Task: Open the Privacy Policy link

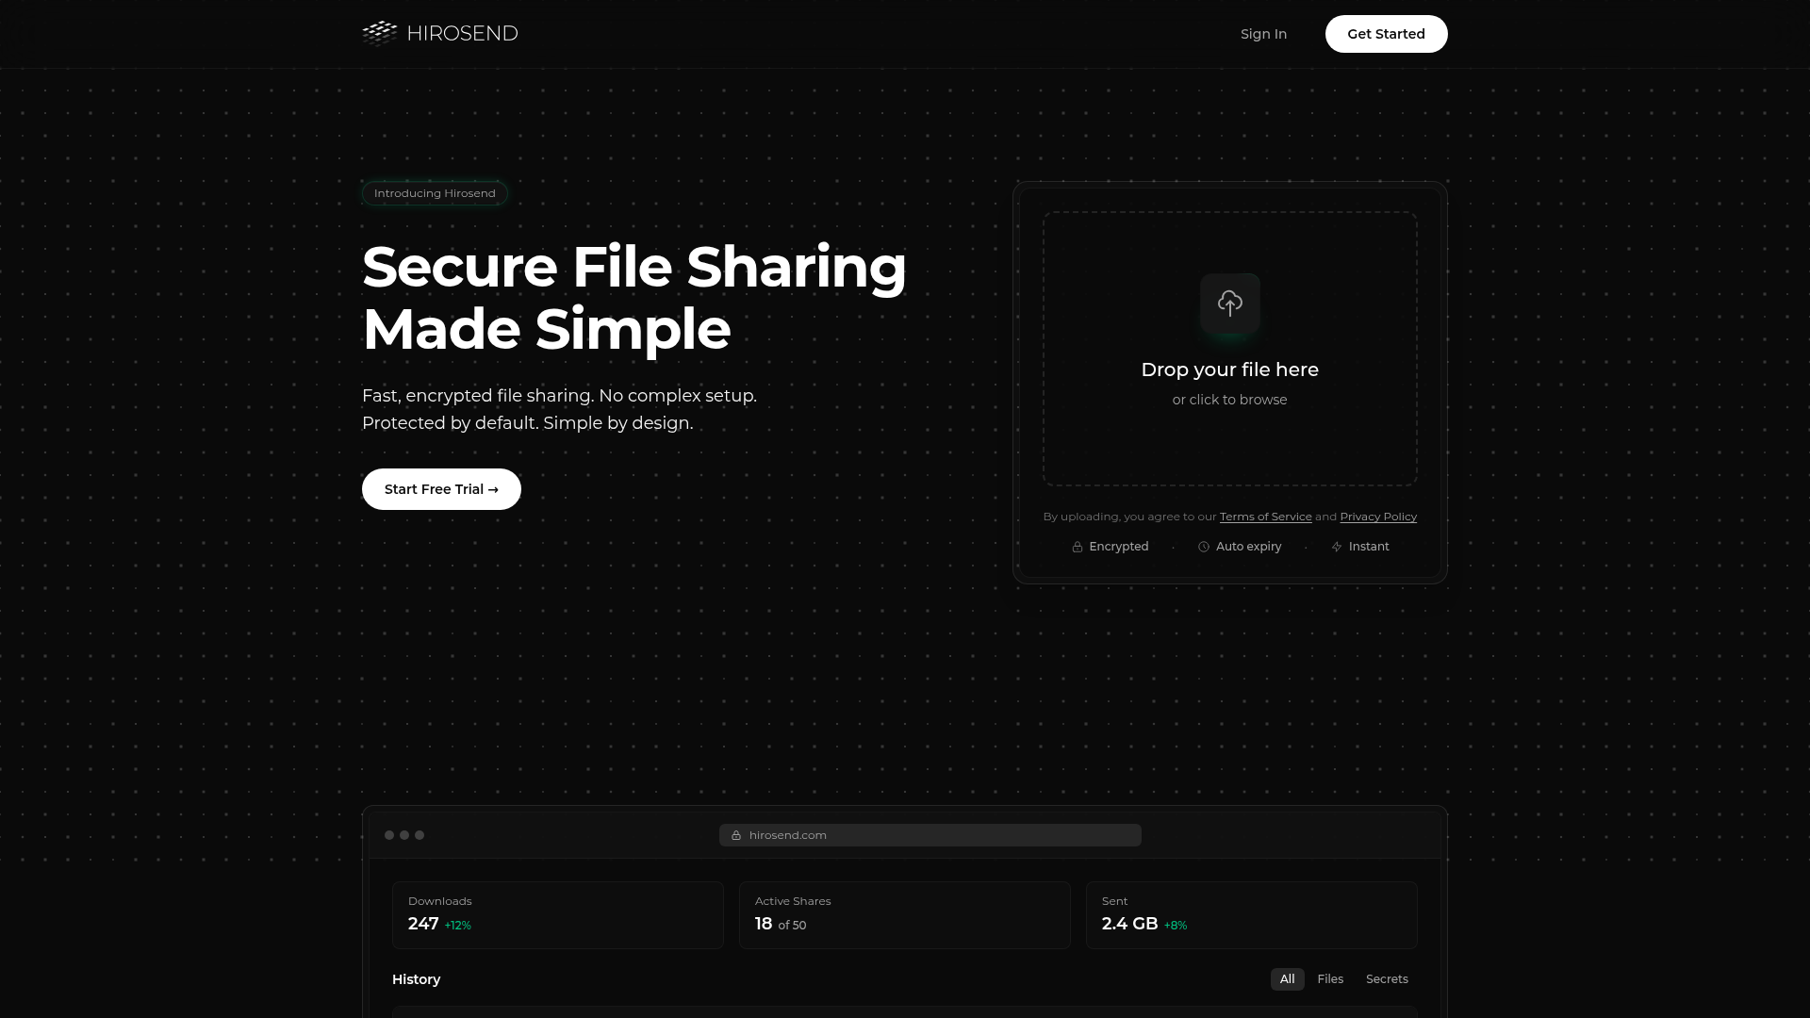Action: pos(1377,517)
